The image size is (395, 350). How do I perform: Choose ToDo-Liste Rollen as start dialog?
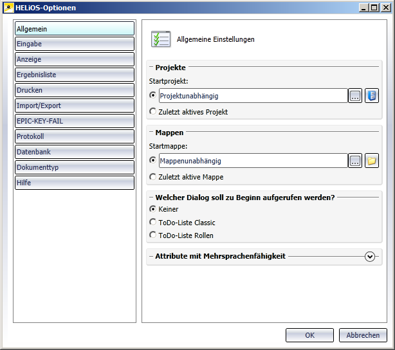coord(181,235)
